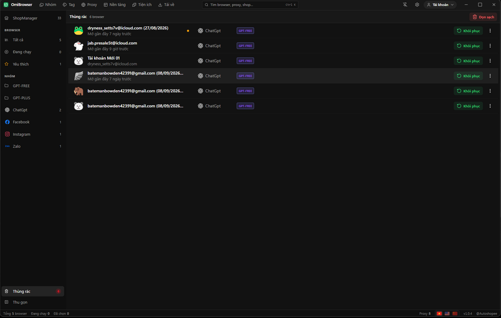Open the Nền tảng menu
The height and width of the screenshot is (318, 501).
(x=114, y=5)
